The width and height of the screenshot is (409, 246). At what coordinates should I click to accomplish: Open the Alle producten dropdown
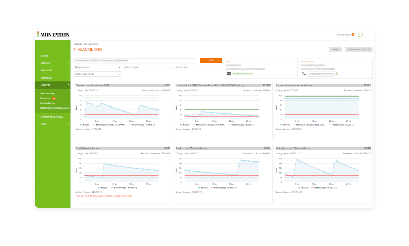[97, 67]
